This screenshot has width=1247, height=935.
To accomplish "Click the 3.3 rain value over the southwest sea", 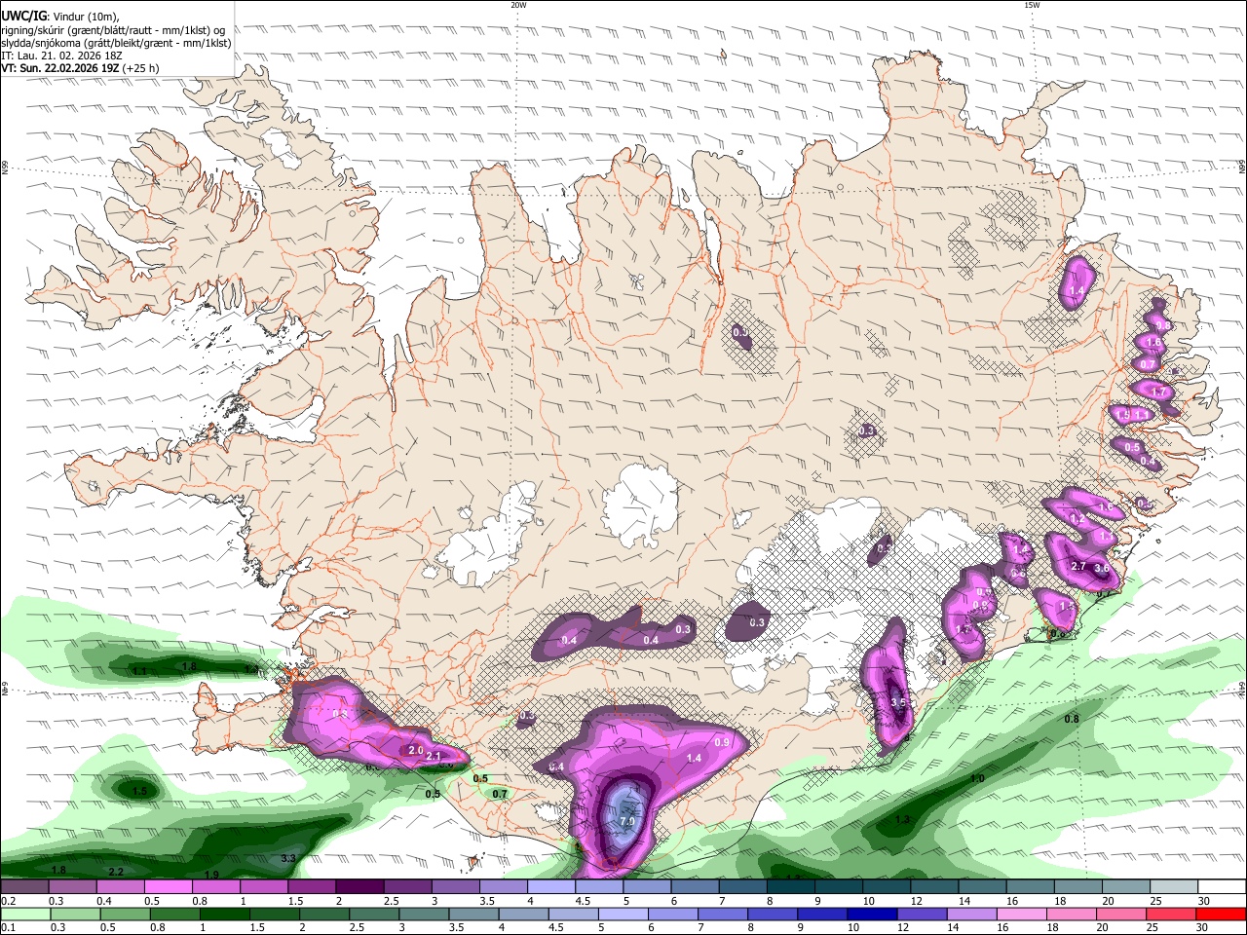I will click(x=288, y=858).
